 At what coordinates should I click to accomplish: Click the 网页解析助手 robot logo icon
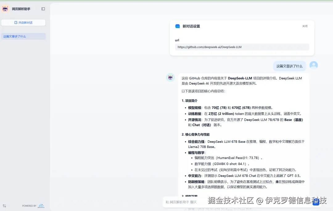[5, 9]
